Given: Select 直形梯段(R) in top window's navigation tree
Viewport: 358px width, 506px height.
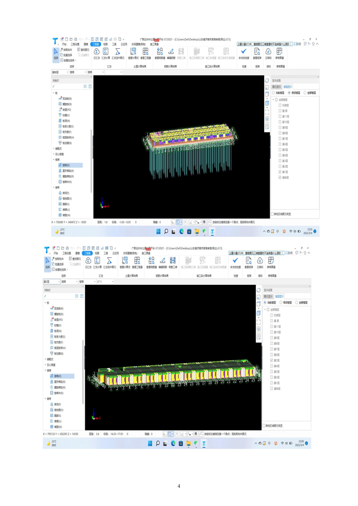Looking at the screenshot, I should click(68, 171).
